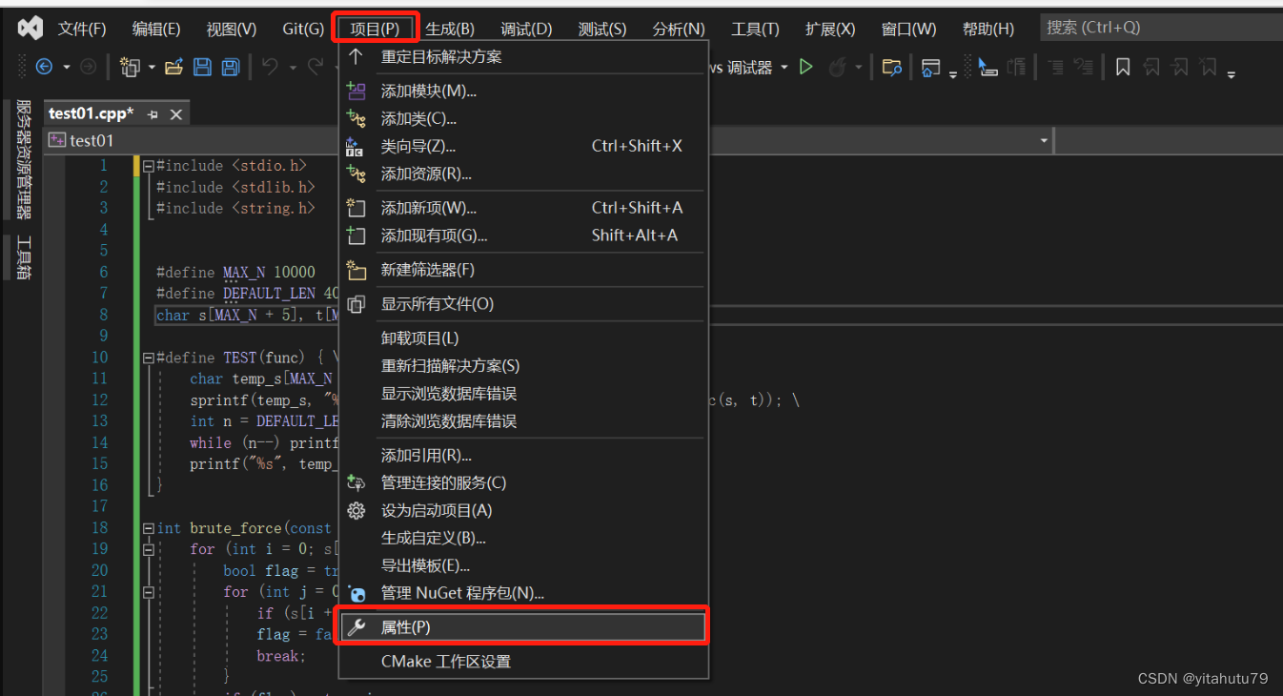Click the Save All icon
This screenshot has width=1283, height=696.
click(229, 67)
